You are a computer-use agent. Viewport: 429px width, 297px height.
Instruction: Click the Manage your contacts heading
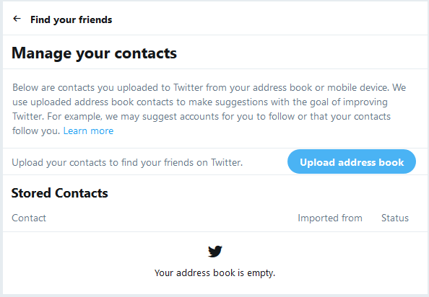[94, 53]
